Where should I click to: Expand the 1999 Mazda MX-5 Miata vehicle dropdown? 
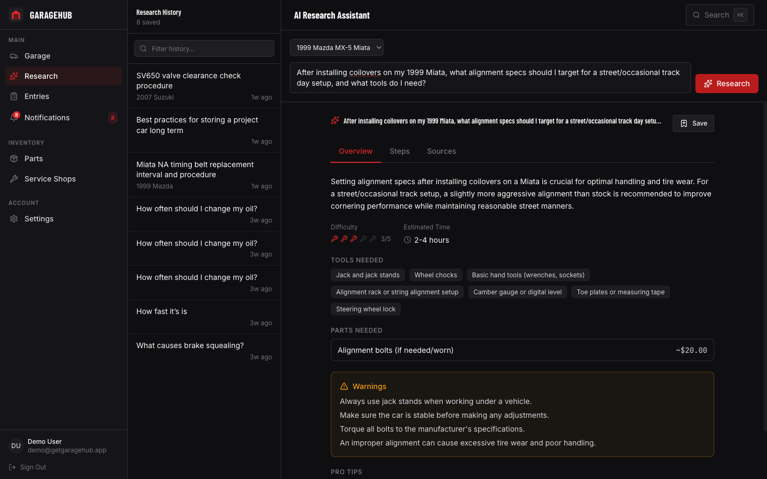(337, 47)
